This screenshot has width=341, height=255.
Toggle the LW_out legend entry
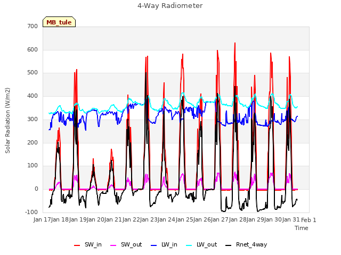(201, 244)
